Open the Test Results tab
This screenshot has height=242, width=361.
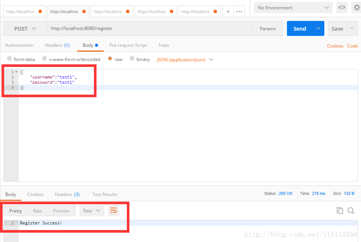coord(105,194)
